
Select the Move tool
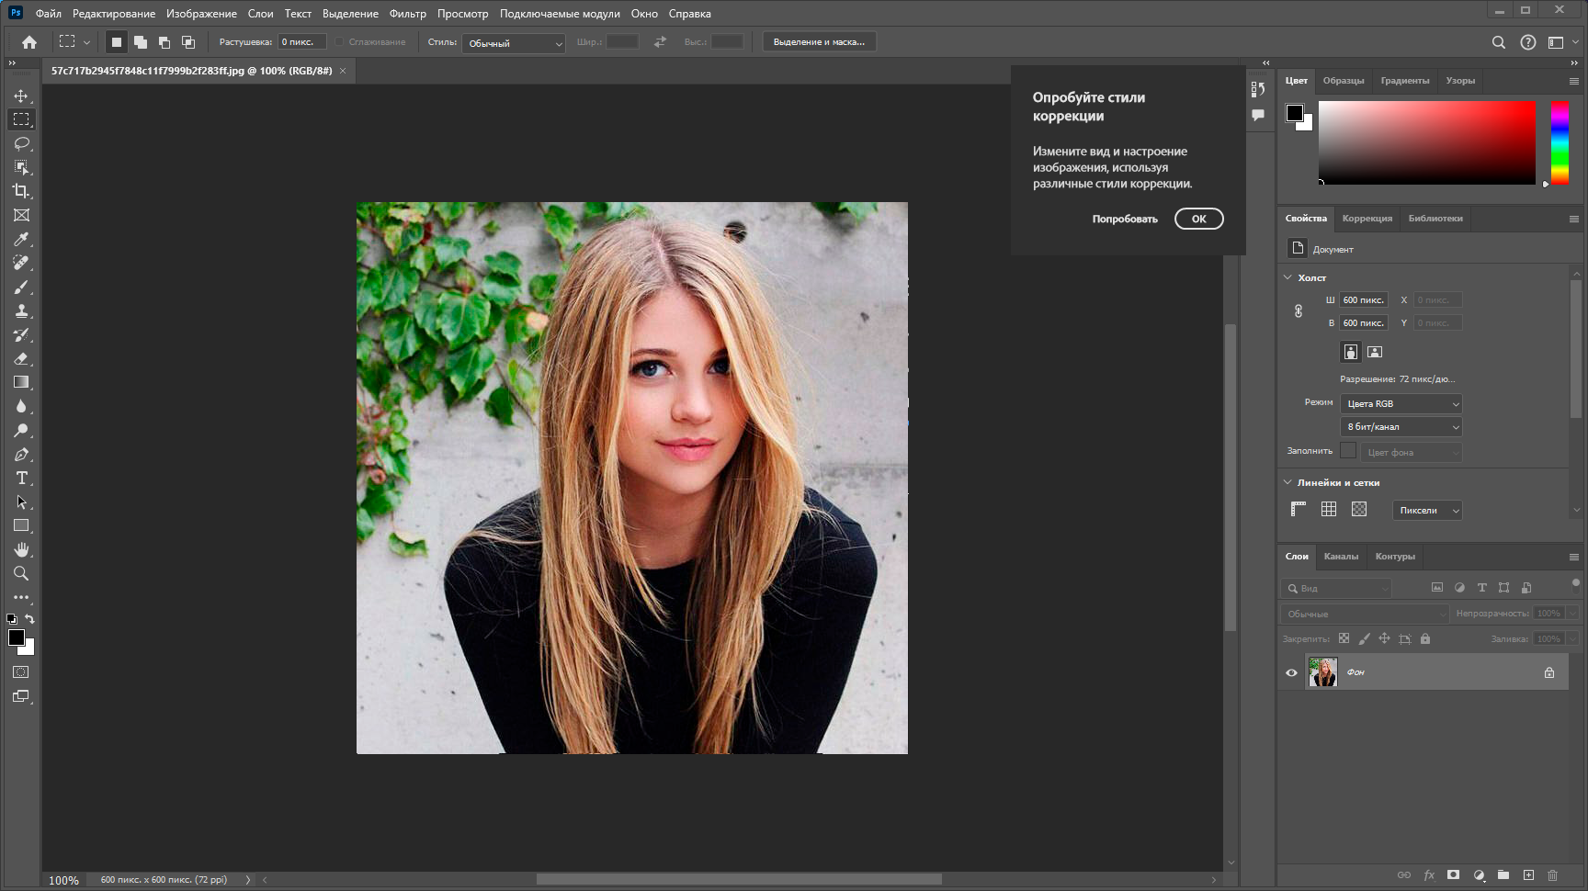[21, 96]
